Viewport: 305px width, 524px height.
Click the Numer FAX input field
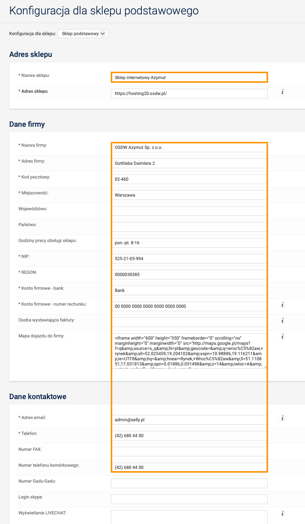pos(189,452)
